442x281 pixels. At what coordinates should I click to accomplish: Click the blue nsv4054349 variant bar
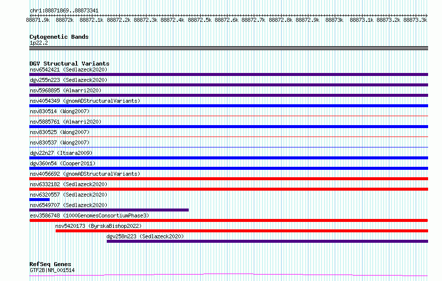coord(228,106)
